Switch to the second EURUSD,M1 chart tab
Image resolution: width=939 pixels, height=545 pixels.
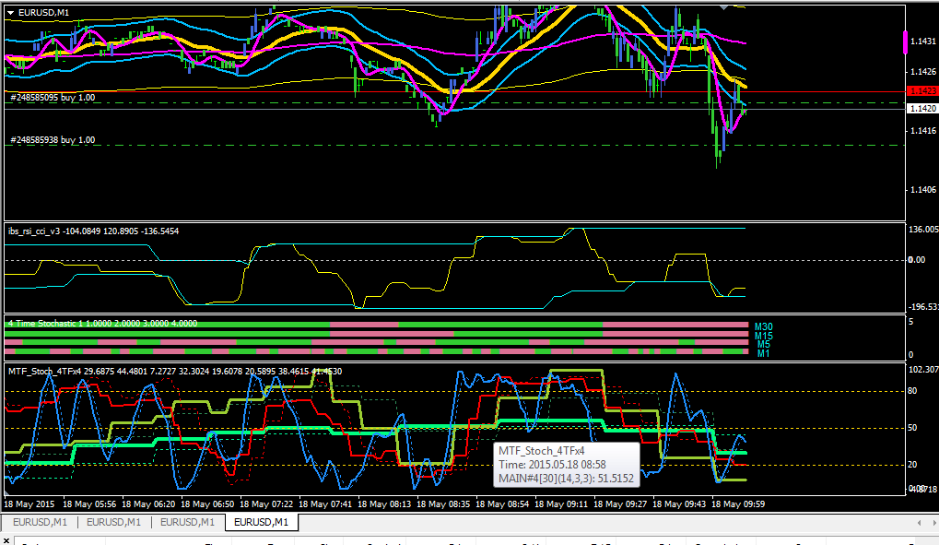[x=113, y=522]
